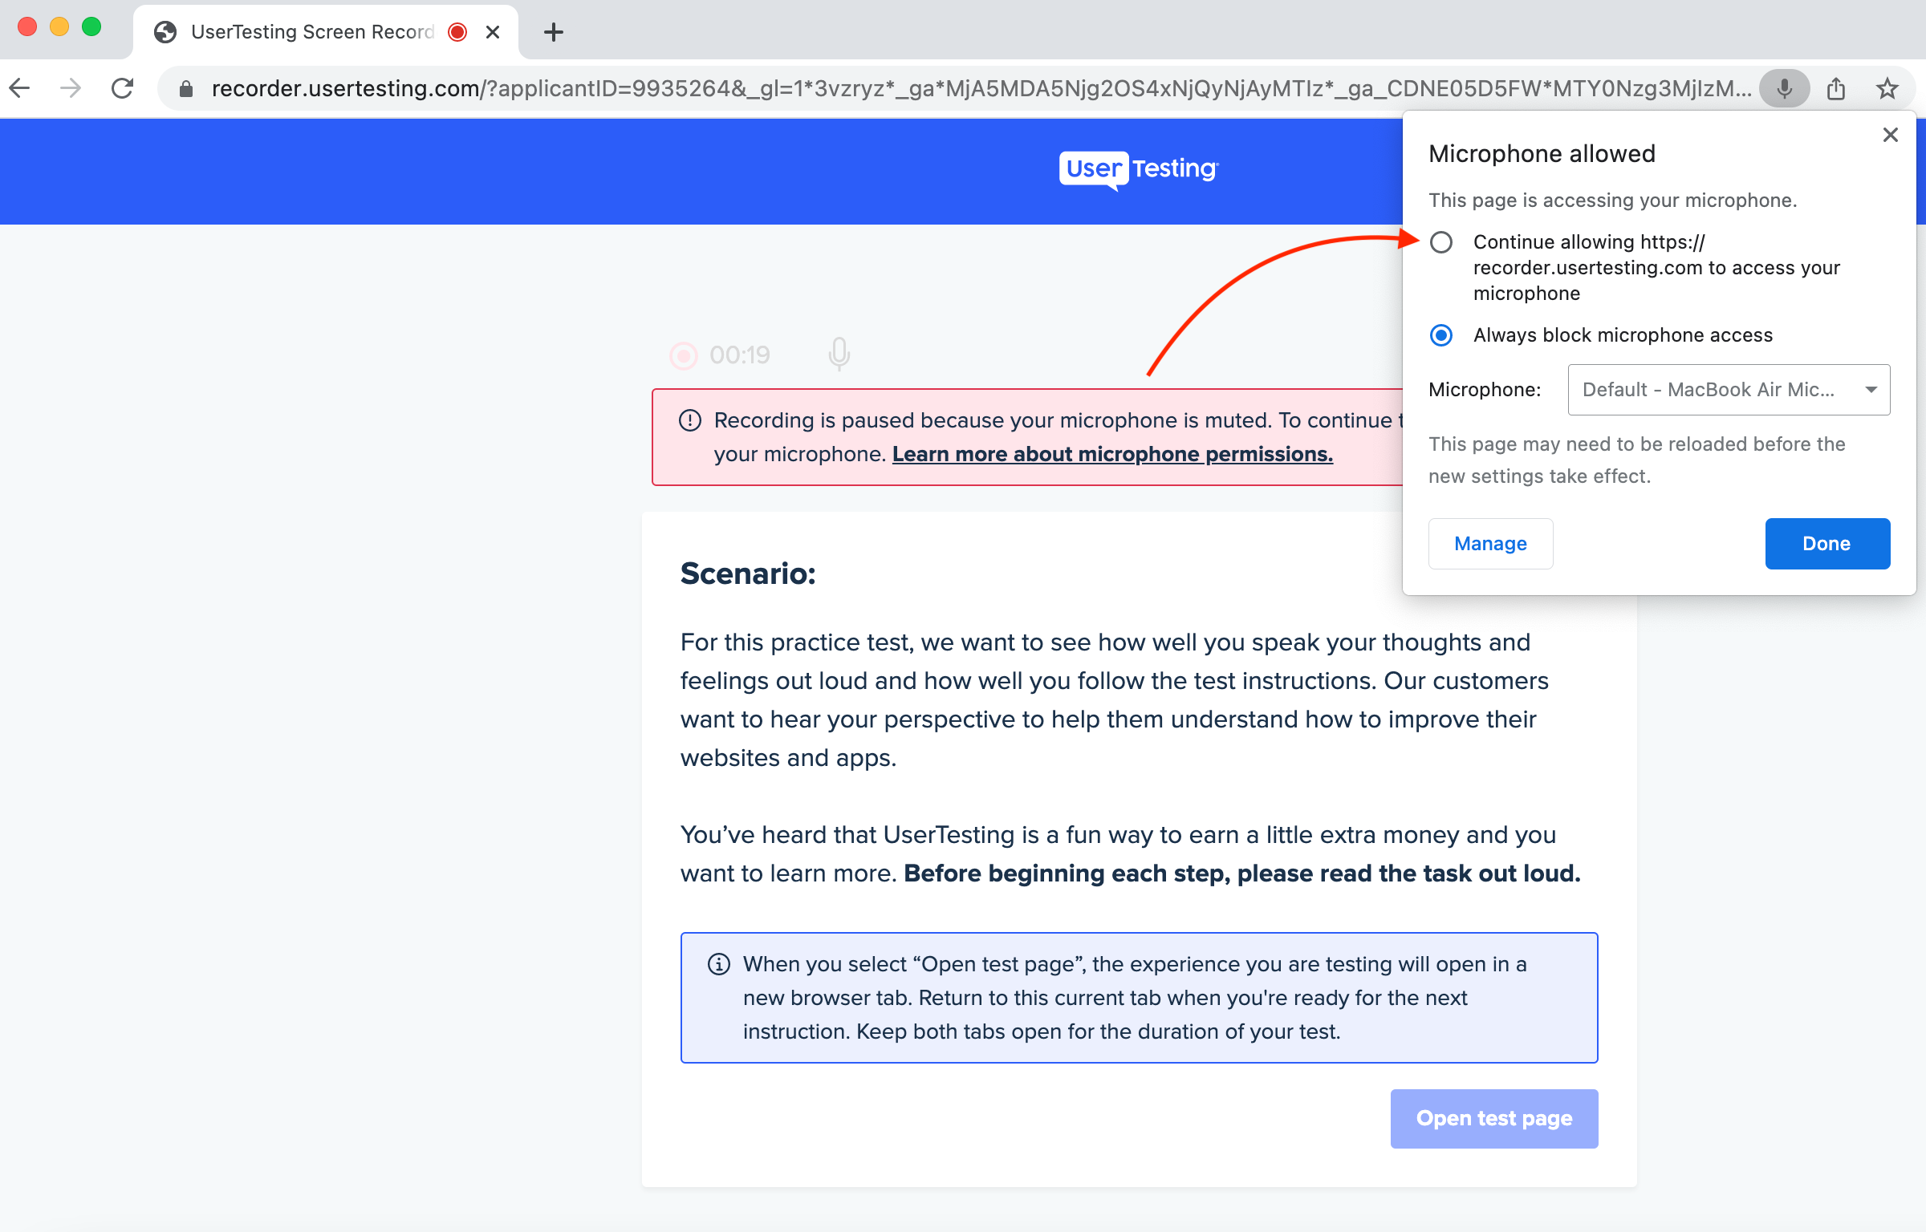The image size is (1926, 1232).
Task: Go forward using the browser forward arrow
Action: coord(71,88)
